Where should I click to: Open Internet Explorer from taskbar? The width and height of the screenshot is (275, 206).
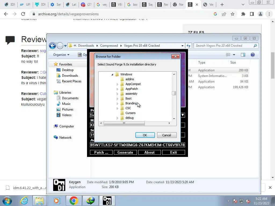pos(24,201)
